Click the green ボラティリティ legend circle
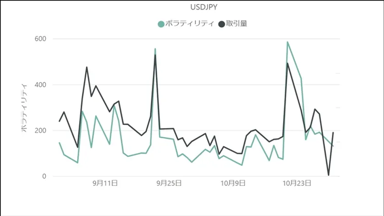Image resolution: width=384 pixels, height=216 pixels. pos(161,24)
